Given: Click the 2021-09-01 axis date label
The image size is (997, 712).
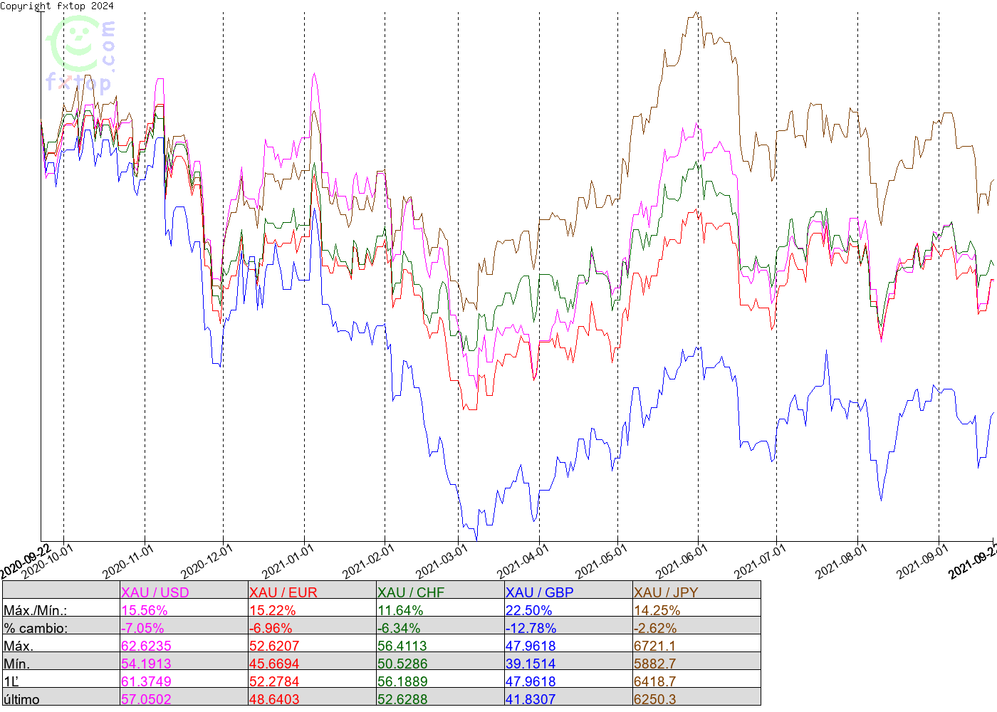Looking at the screenshot, I should click(922, 562).
